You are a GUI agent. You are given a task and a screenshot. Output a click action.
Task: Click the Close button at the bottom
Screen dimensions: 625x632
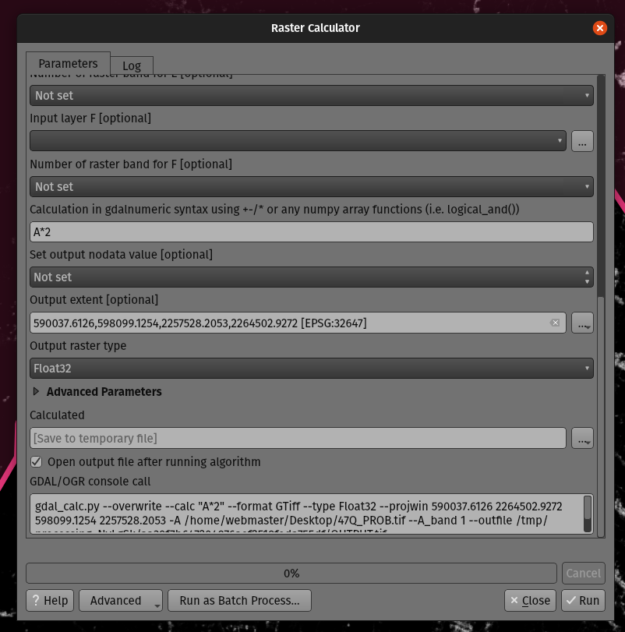pyautogui.click(x=529, y=601)
